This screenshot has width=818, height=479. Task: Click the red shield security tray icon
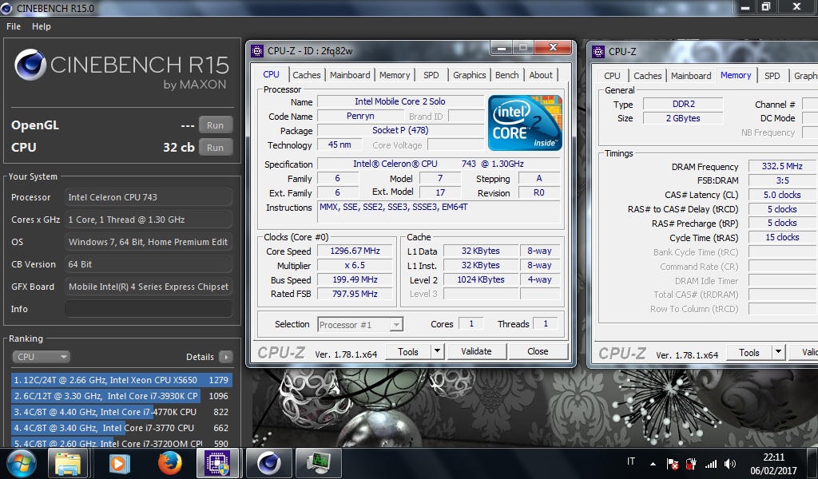[691, 463]
